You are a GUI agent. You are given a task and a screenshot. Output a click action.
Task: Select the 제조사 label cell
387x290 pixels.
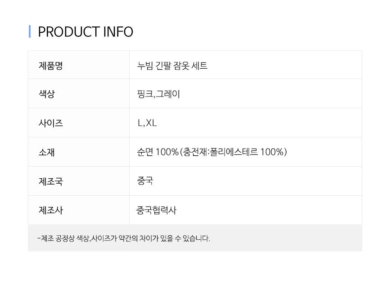[79, 210]
